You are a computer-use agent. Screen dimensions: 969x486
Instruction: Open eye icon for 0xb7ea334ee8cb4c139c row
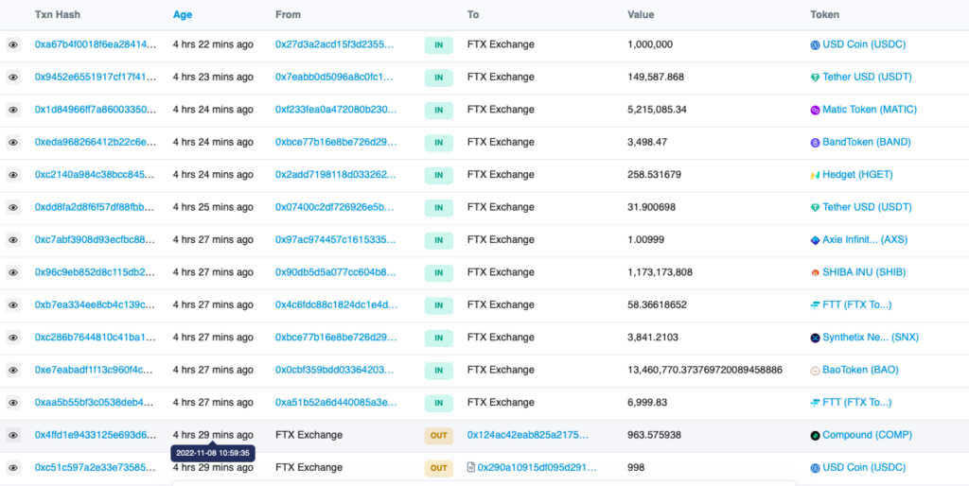[13, 305]
